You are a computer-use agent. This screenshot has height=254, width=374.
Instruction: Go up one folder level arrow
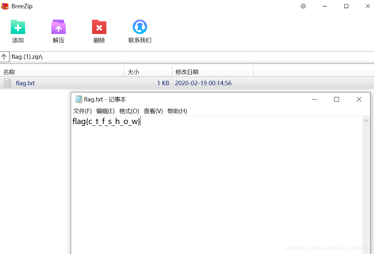click(4, 57)
